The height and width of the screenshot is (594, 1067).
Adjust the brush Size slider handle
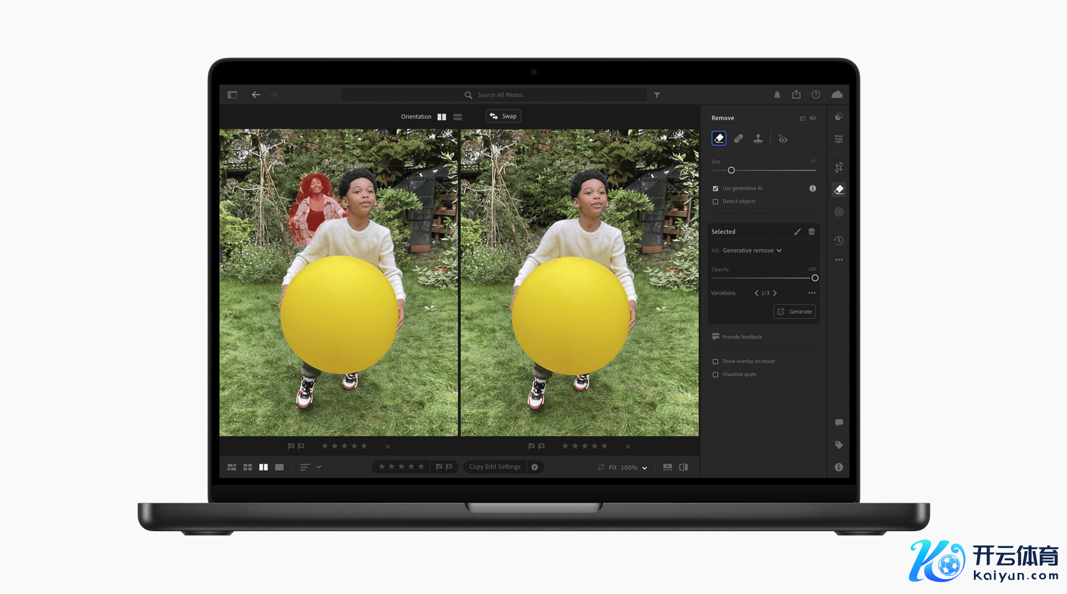(731, 170)
